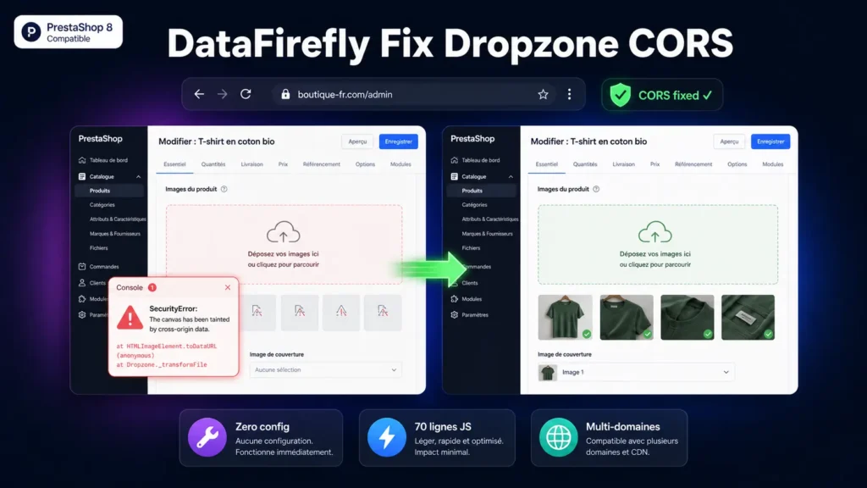Open the browser three-dot menu

(569, 94)
